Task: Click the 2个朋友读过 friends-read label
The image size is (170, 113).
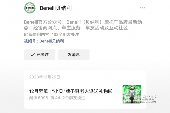Action: [74, 98]
